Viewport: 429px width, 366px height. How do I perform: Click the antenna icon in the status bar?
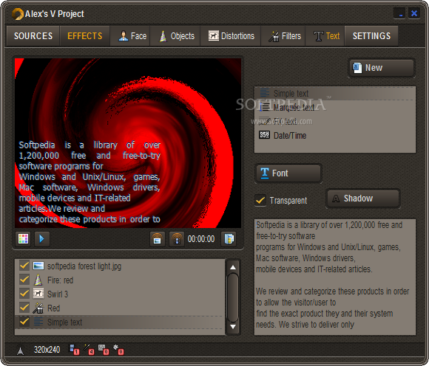point(20,351)
